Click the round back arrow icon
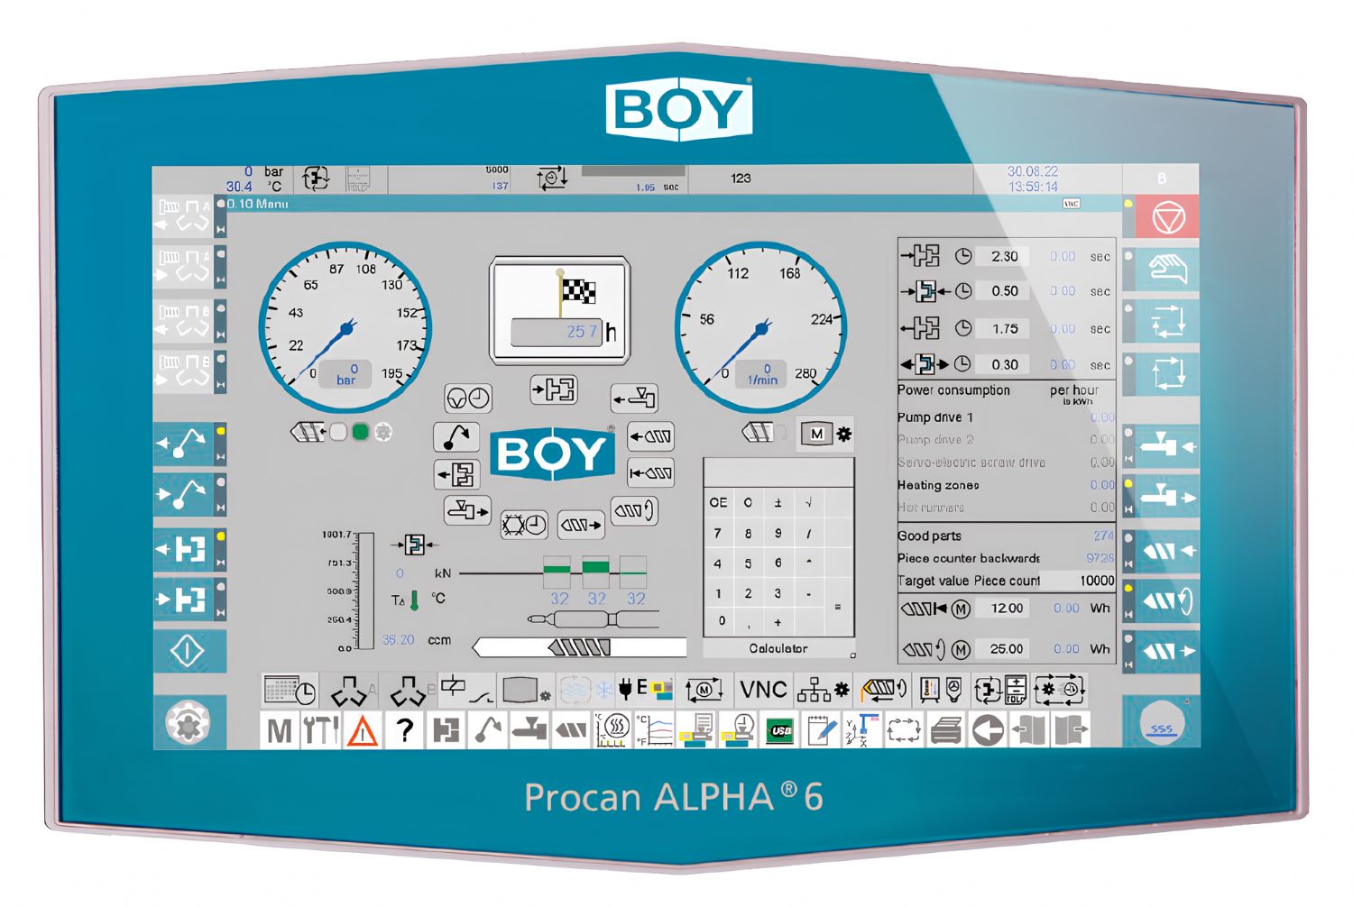Screen dimensions: 1353x907 (x=988, y=730)
